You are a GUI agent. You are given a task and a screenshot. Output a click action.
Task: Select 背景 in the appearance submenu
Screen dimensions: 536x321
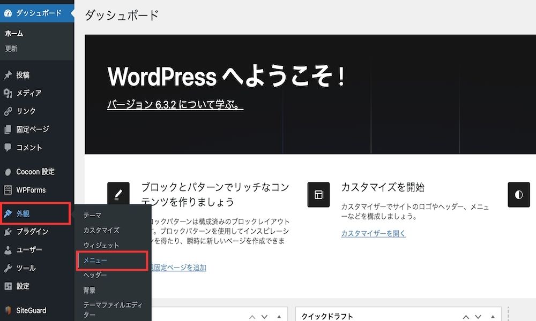coord(90,291)
